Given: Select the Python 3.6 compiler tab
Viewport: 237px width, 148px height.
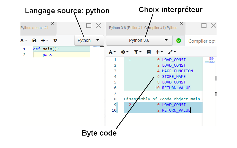Looking at the screenshot, I should tap(143, 28).
